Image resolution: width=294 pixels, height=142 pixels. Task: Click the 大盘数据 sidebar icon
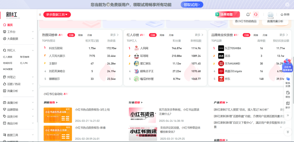pos(5,39)
